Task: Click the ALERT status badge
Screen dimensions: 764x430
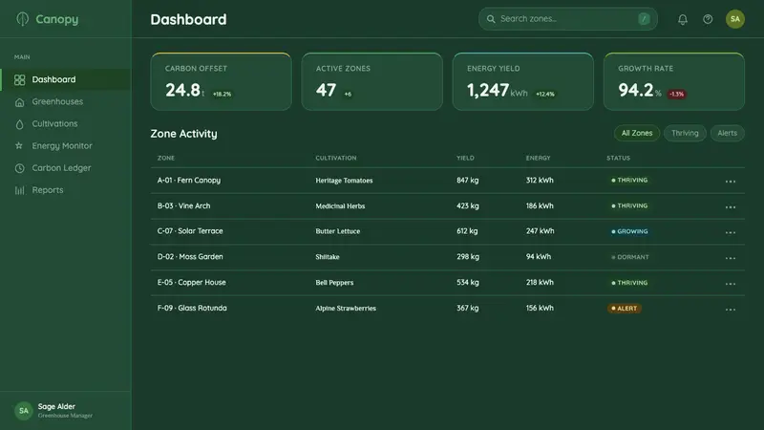Action: click(x=625, y=308)
